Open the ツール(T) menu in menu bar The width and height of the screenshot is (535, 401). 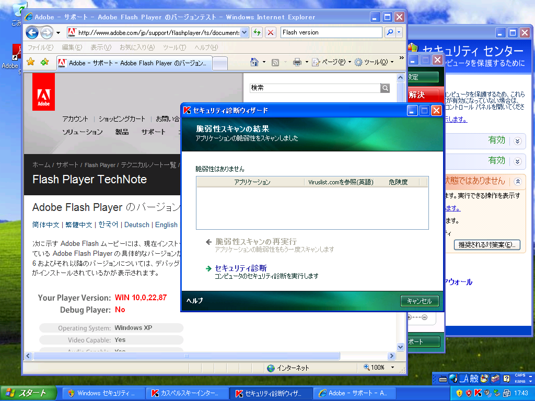(x=175, y=48)
